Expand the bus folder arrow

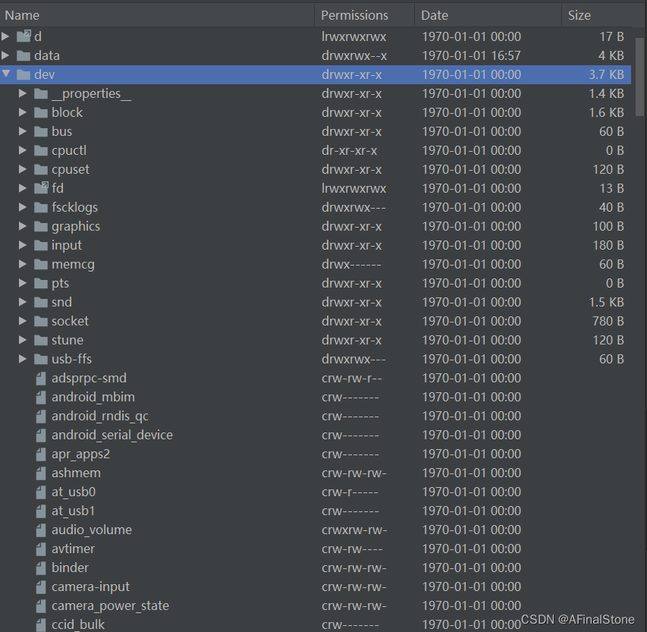(x=23, y=131)
